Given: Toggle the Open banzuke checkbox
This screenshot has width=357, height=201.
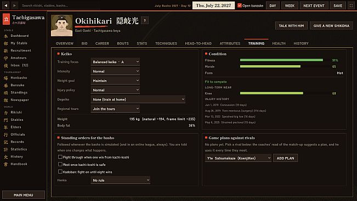Looking at the screenshot, I should [240, 5].
